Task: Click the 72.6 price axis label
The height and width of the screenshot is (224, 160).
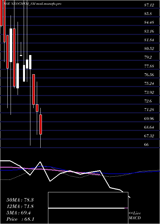Action: 148,101
